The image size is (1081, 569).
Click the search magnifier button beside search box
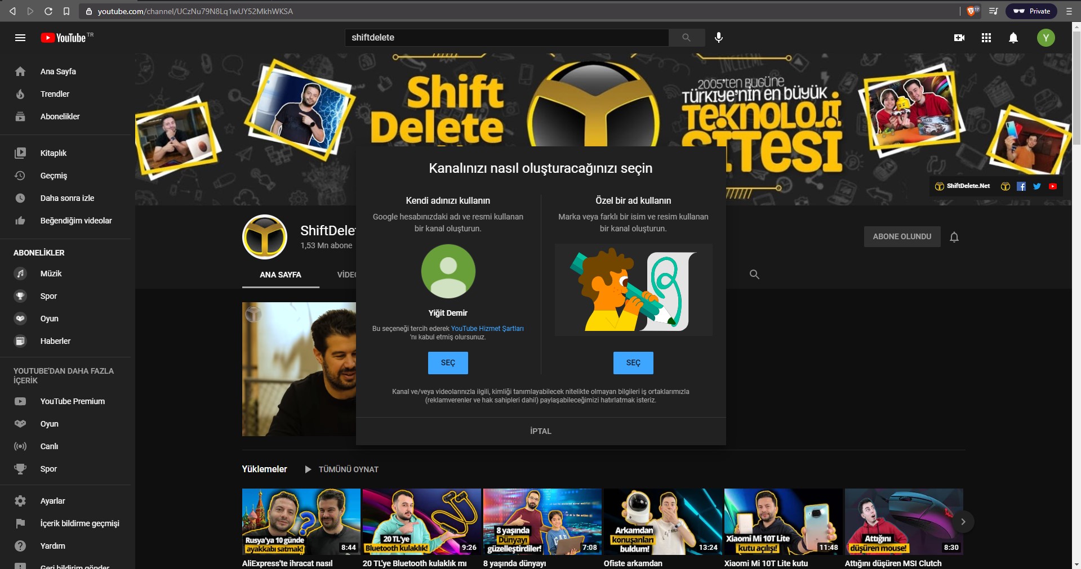pos(686,38)
